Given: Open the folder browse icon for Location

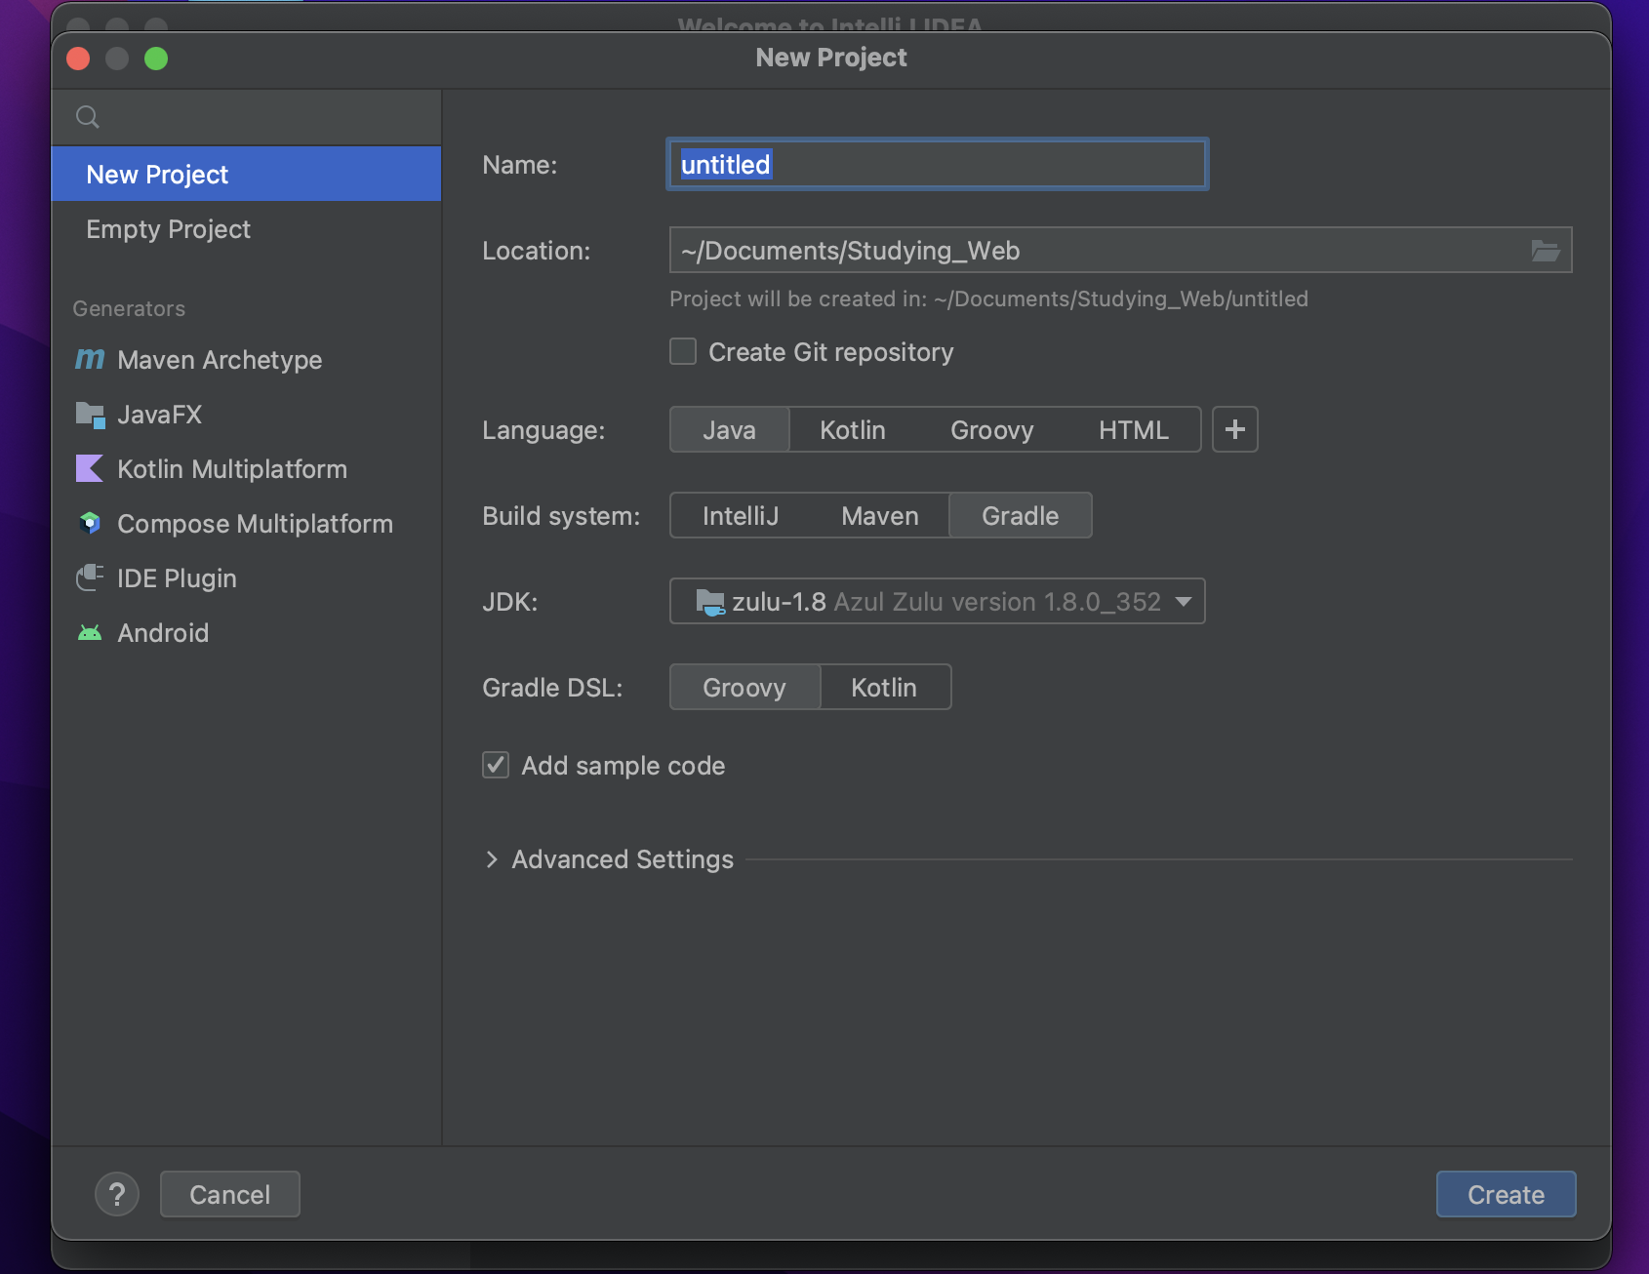Looking at the screenshot, I should coord(1546,251).
